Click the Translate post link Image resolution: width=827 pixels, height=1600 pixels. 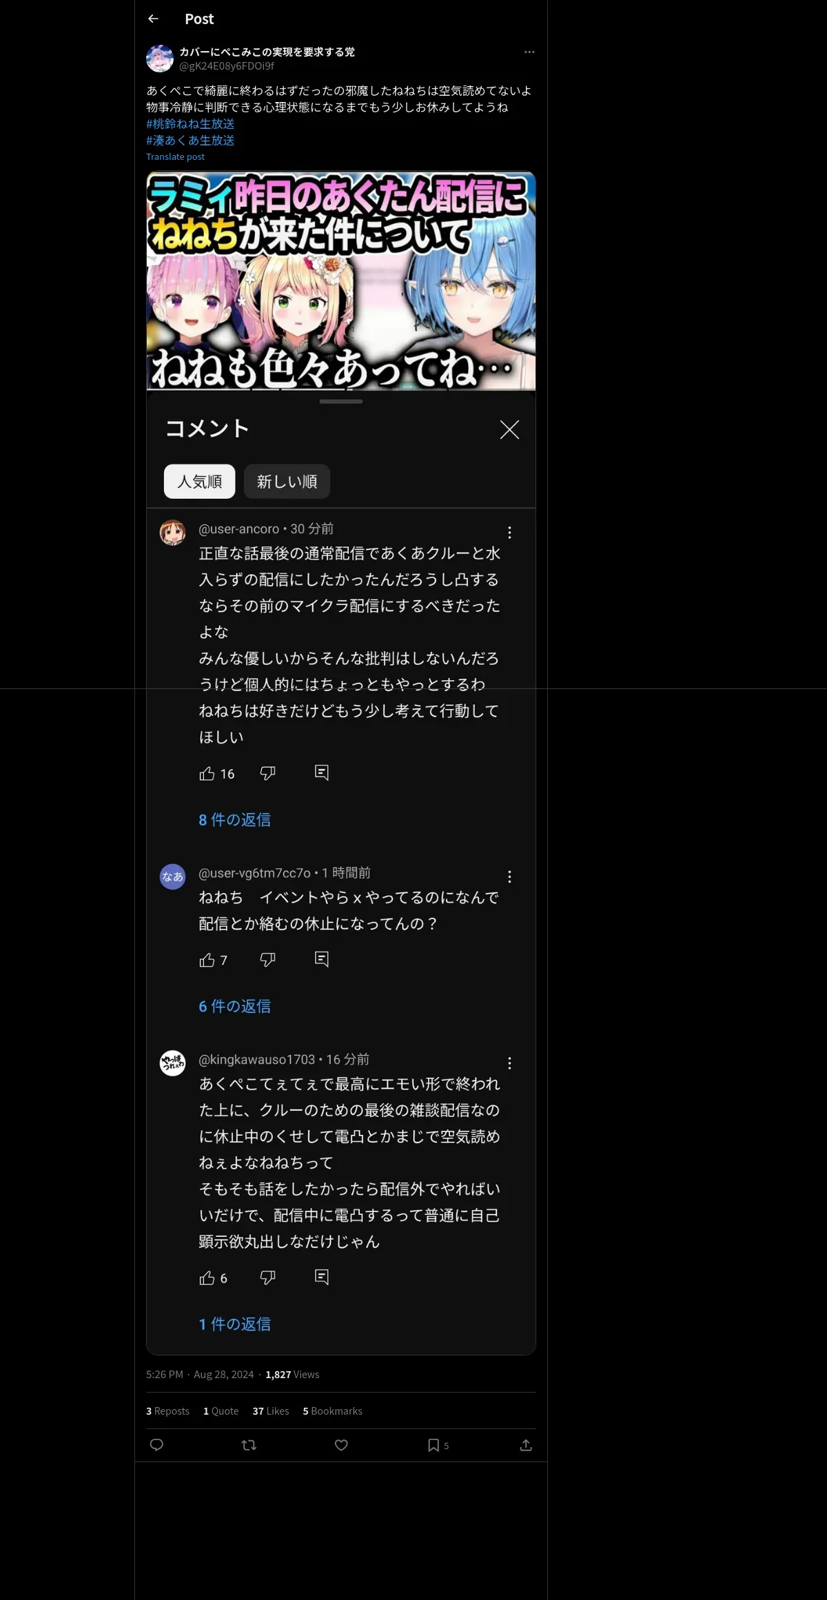point(175,157)
